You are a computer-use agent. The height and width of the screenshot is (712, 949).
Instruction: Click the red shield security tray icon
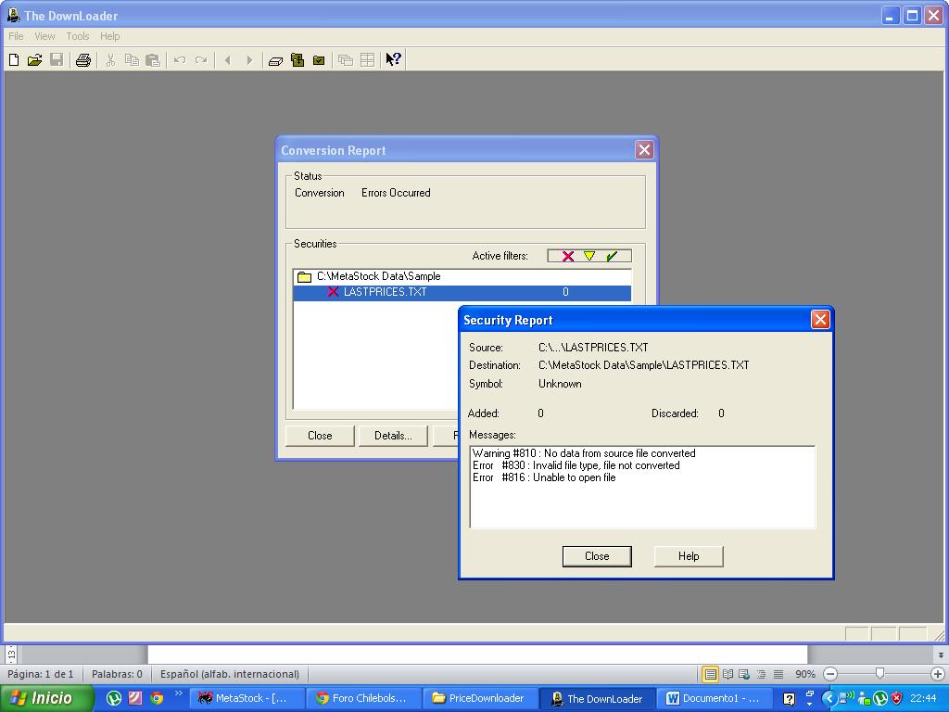897,698
